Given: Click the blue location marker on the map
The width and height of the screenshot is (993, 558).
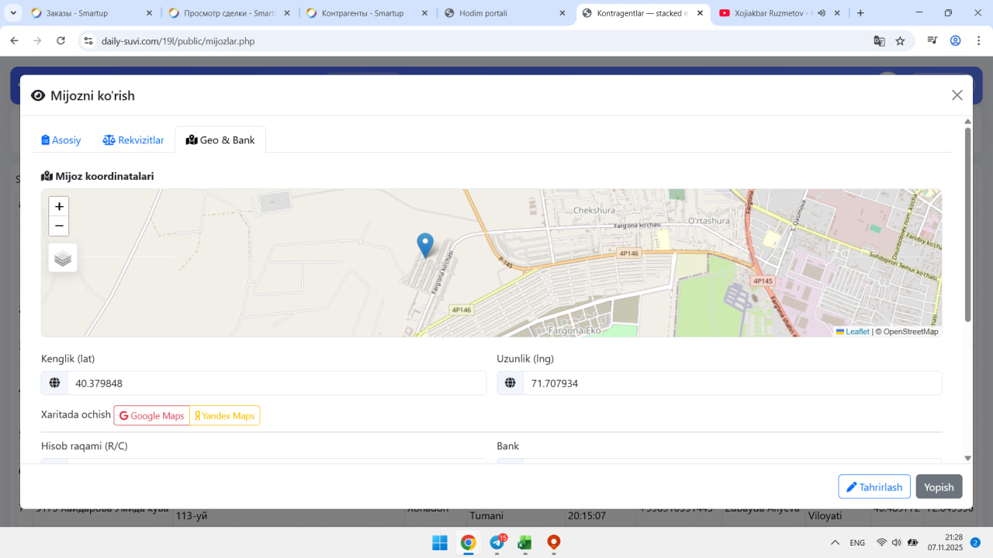Looking at the screenshot, I should (425, 246).
